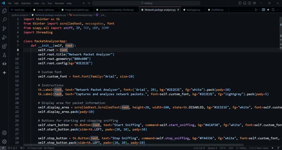The height and width of the screenshot is (150, 282).
Task: Open the run dropdown arrow beside play icon
Action: pos(259,10)
